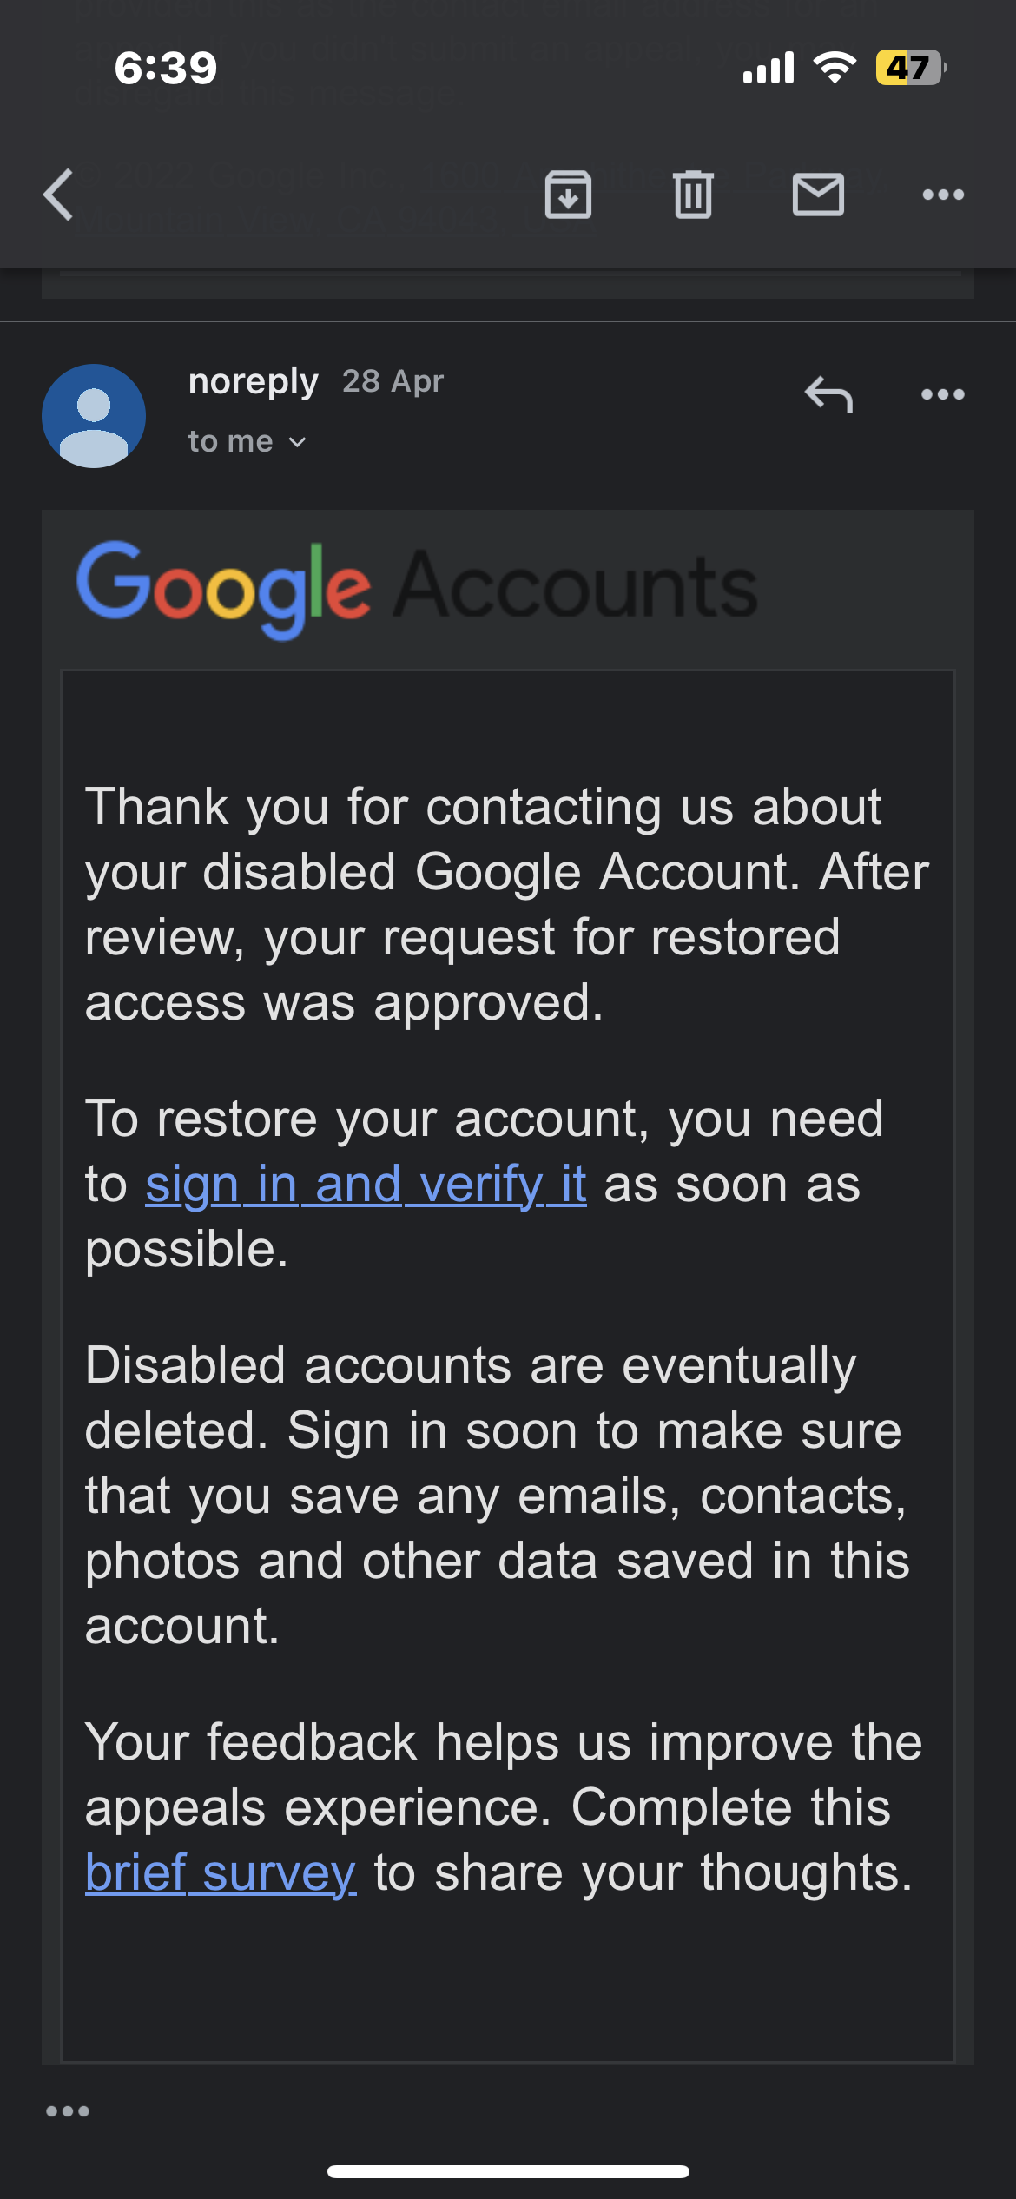Open the "sign in and verify it" link
The width and height of the screenshot is (1016, 2199).
tap(366, 1184)
